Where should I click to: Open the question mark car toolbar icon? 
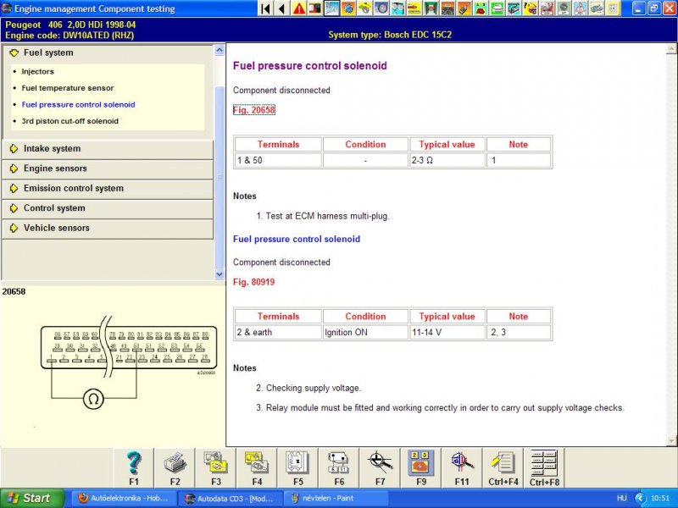[531, 8]
